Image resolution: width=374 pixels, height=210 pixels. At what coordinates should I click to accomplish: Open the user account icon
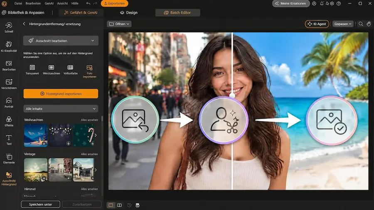click(314, 3)
